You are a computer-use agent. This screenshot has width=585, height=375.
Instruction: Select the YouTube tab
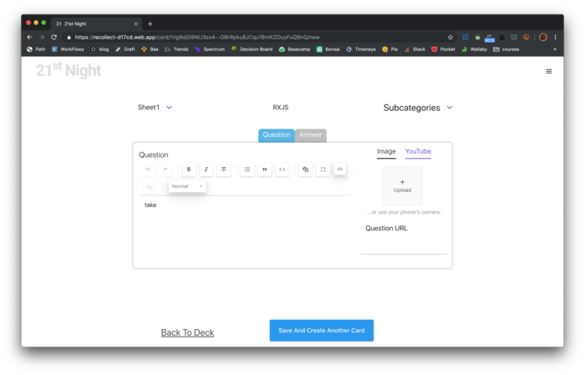click(418, 151)
